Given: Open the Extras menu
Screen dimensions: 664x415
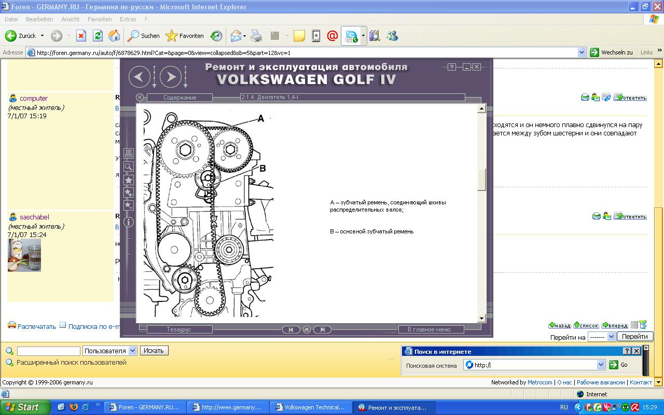Looking at the screenshot, I should click(128, 19).
